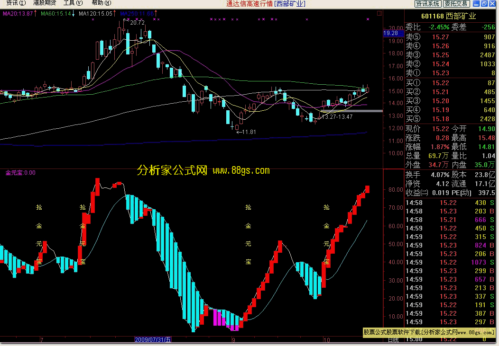
Task: Click the small red square chart-corner icon
Action: coord(379,13)
